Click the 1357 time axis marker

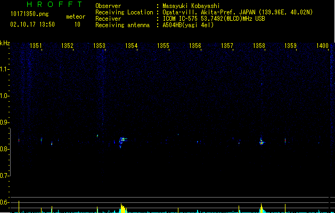point(227,46)
